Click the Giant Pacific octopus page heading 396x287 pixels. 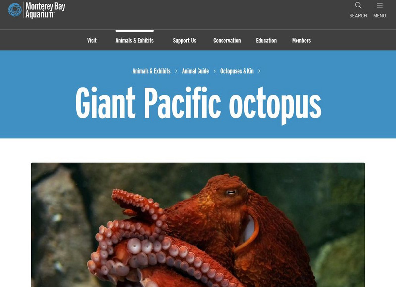(x=198, y=105)
